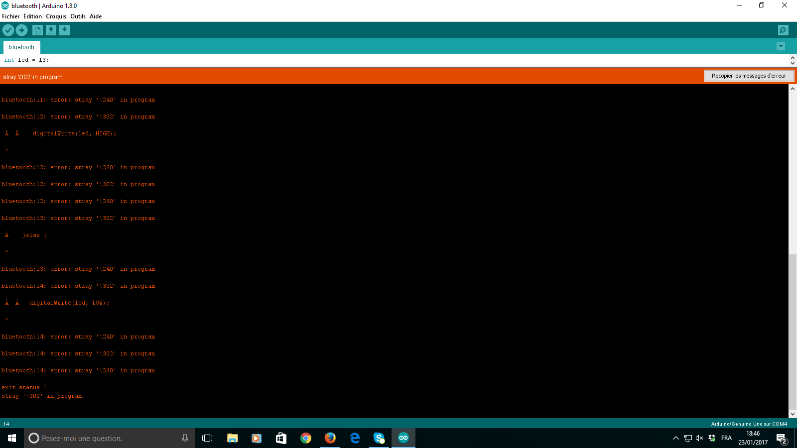Click Recopier les messages d'erreur button

coord(749,76)
